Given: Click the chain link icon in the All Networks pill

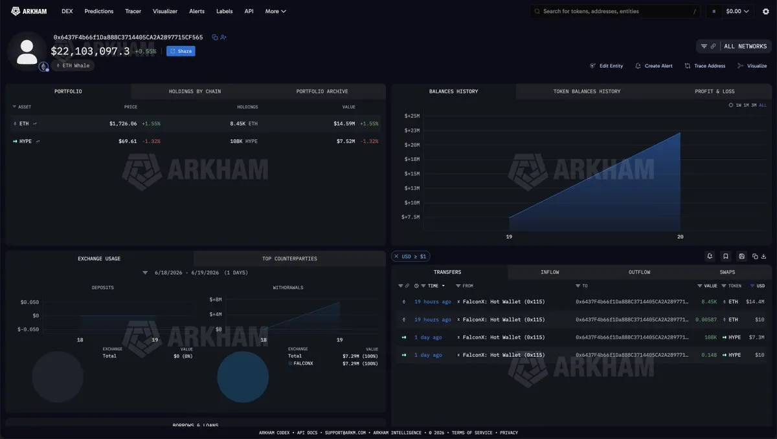Looking at the screenshot, I should (x=713, y=47).
